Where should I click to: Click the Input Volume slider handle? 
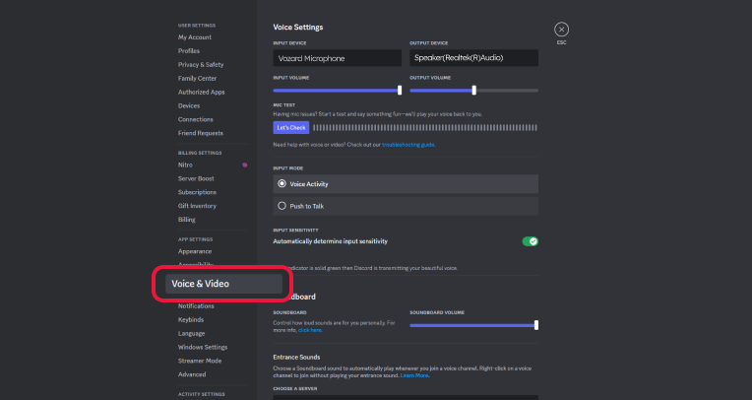coord(400,91)
